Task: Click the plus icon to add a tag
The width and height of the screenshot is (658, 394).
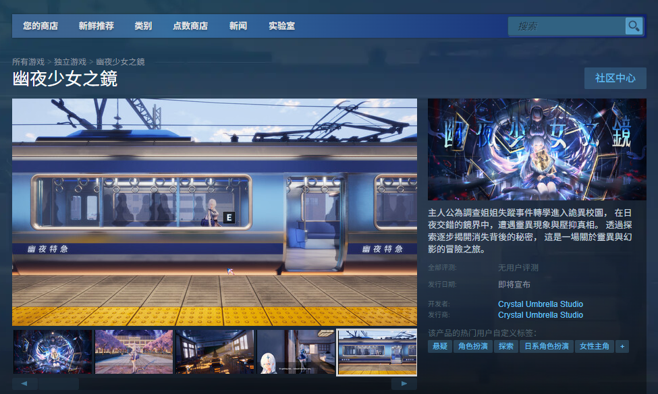Action: point(622,346)
